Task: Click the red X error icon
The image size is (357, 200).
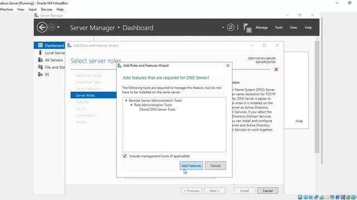Action: 276,69
